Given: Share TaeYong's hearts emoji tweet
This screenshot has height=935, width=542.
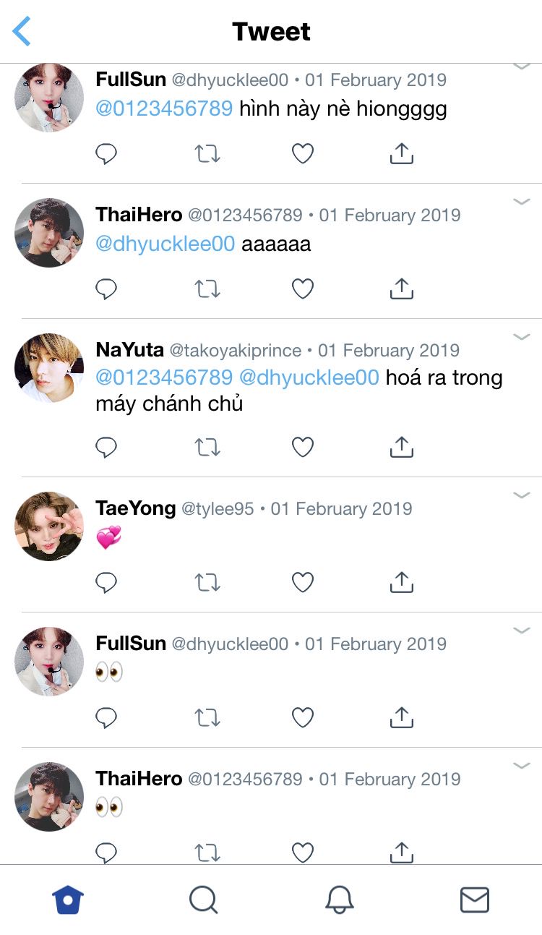Looking at the screenshot, I should click(x=401, y=582).
